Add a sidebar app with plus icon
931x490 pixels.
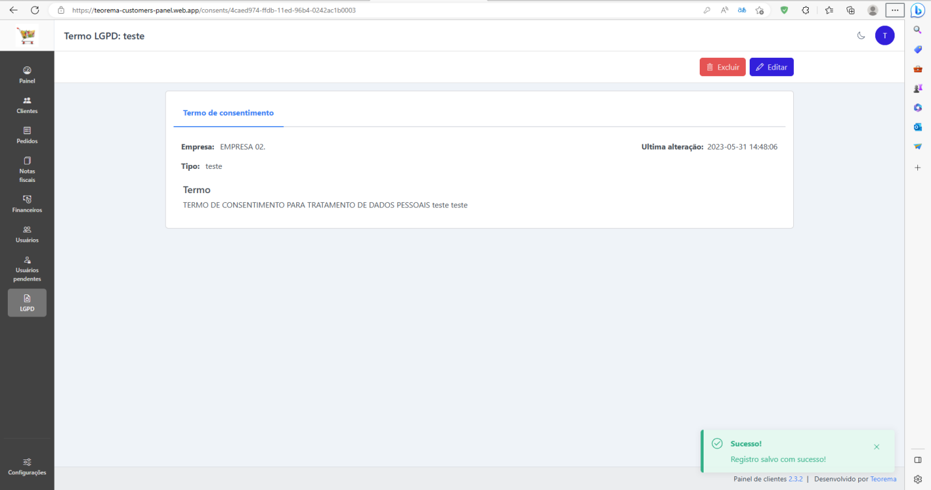[918, 168]
